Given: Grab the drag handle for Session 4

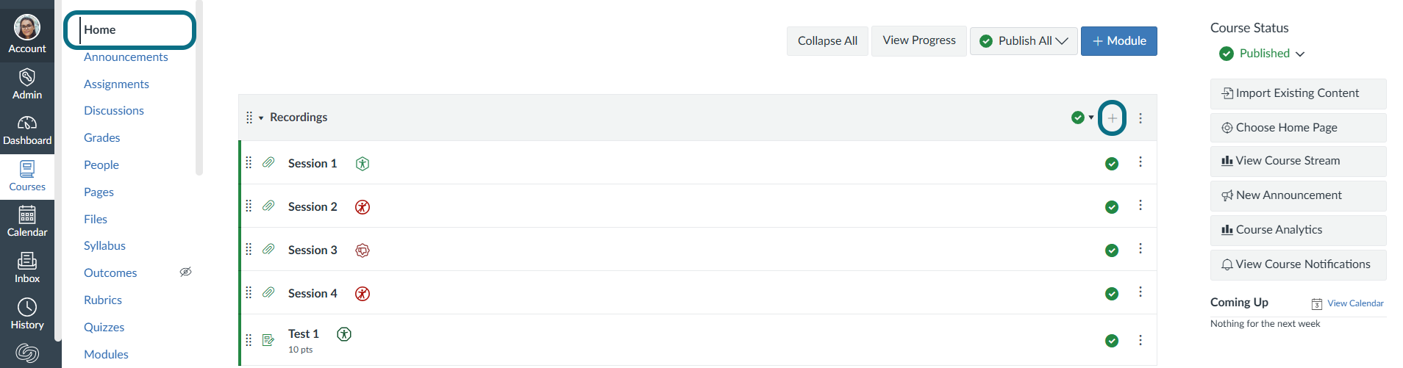Looking at the screenshot, I should [x=249, y=292].
